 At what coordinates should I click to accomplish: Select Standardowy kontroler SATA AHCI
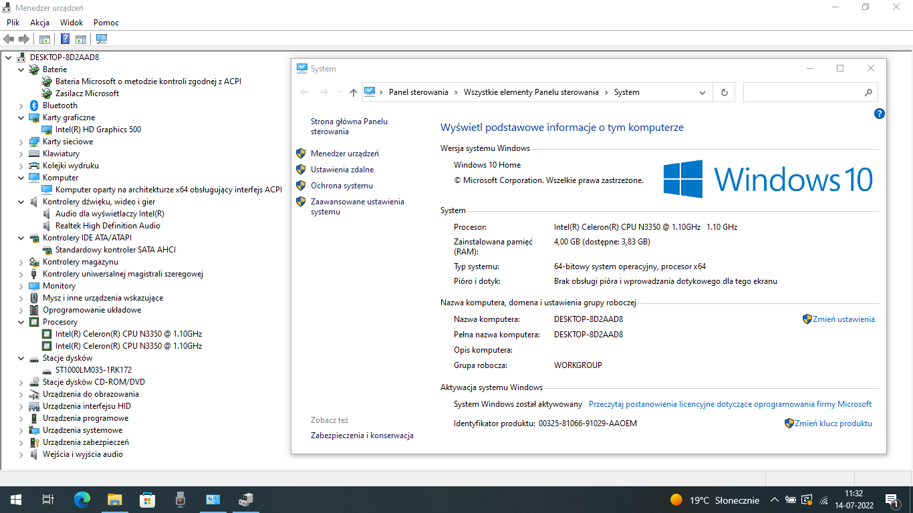116,250
